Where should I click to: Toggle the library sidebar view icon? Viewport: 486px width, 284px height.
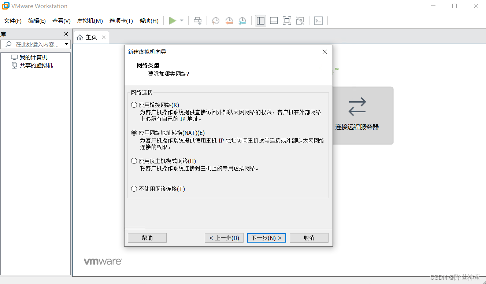coord(260,21)
